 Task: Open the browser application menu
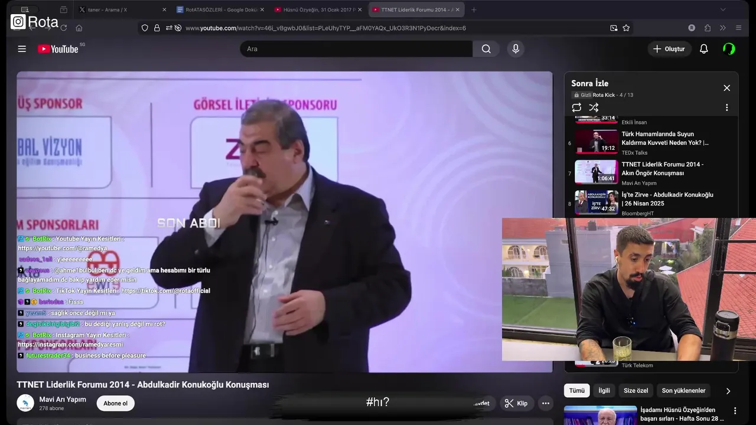[x=738, y=28]
